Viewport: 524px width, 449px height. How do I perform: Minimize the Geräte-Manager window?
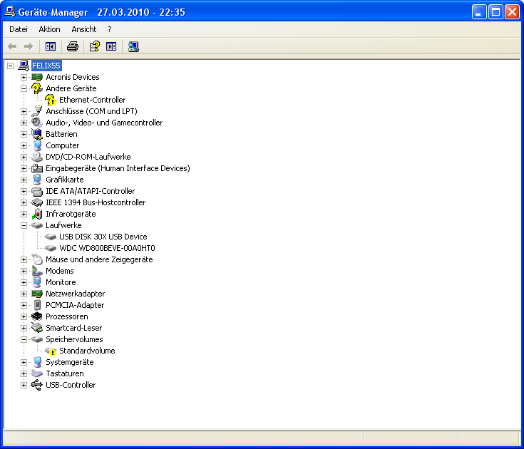479,12
